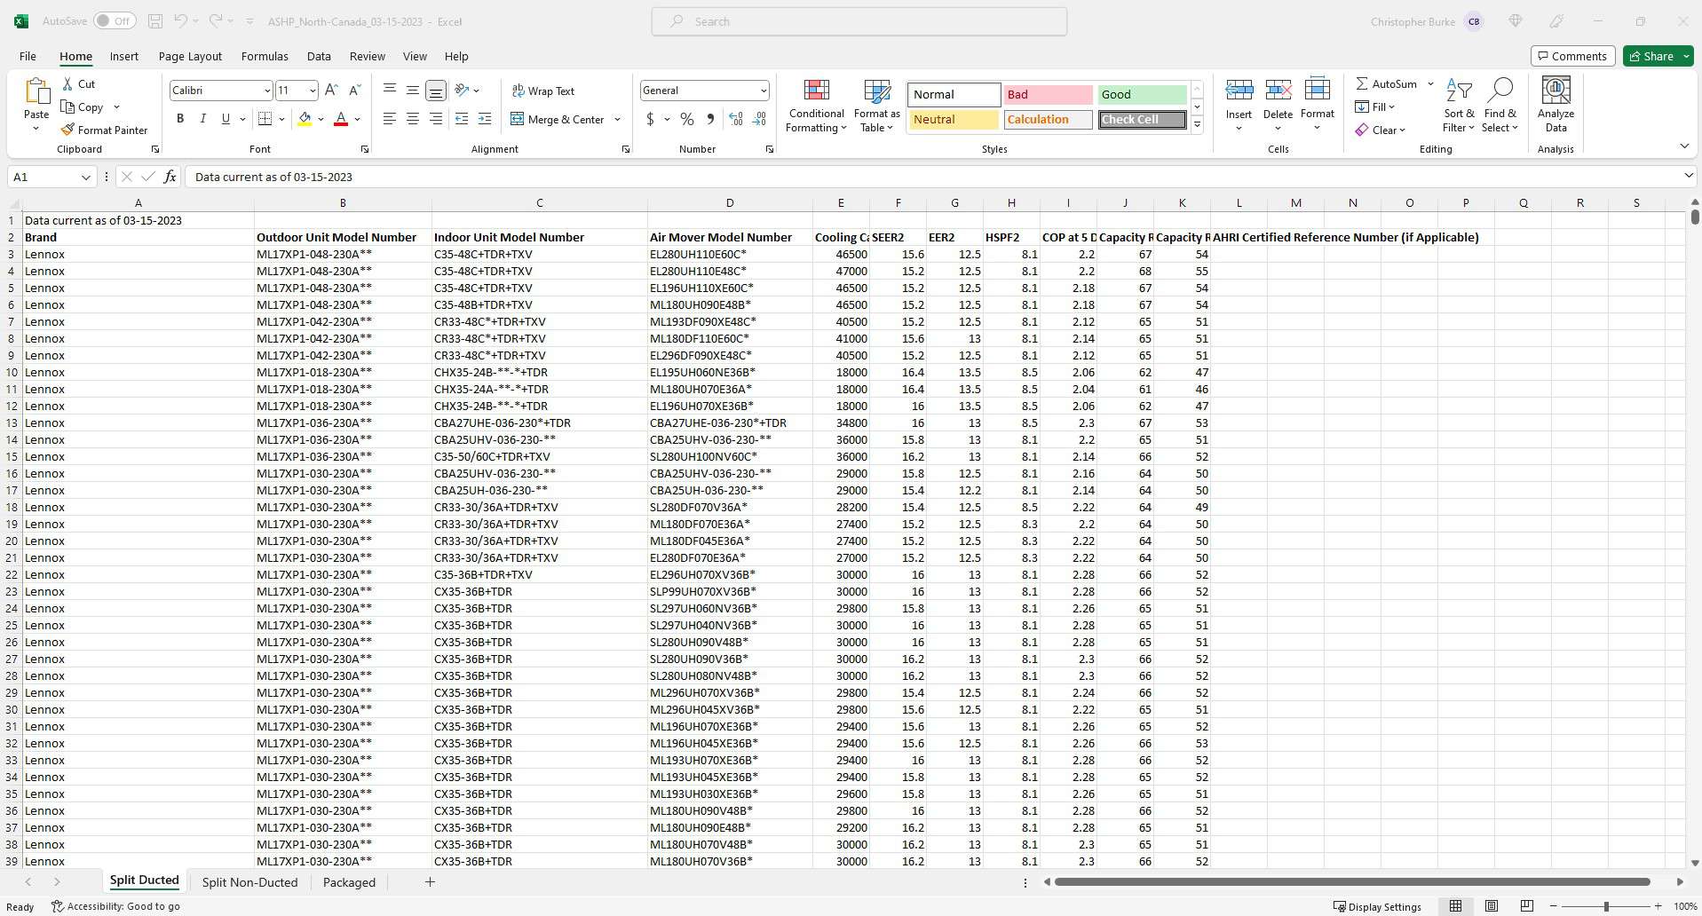The image size is (1702, 916).
Task: Open the Data ribbon tab
Action: click(x=319, y=56)
